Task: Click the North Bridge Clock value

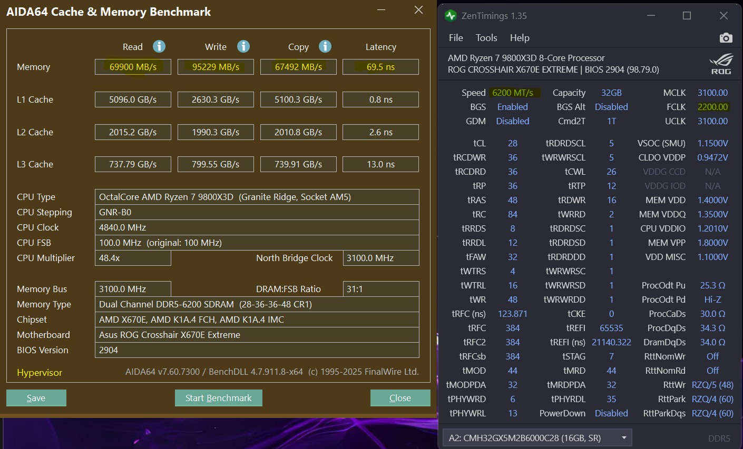Action: [381, 258]
